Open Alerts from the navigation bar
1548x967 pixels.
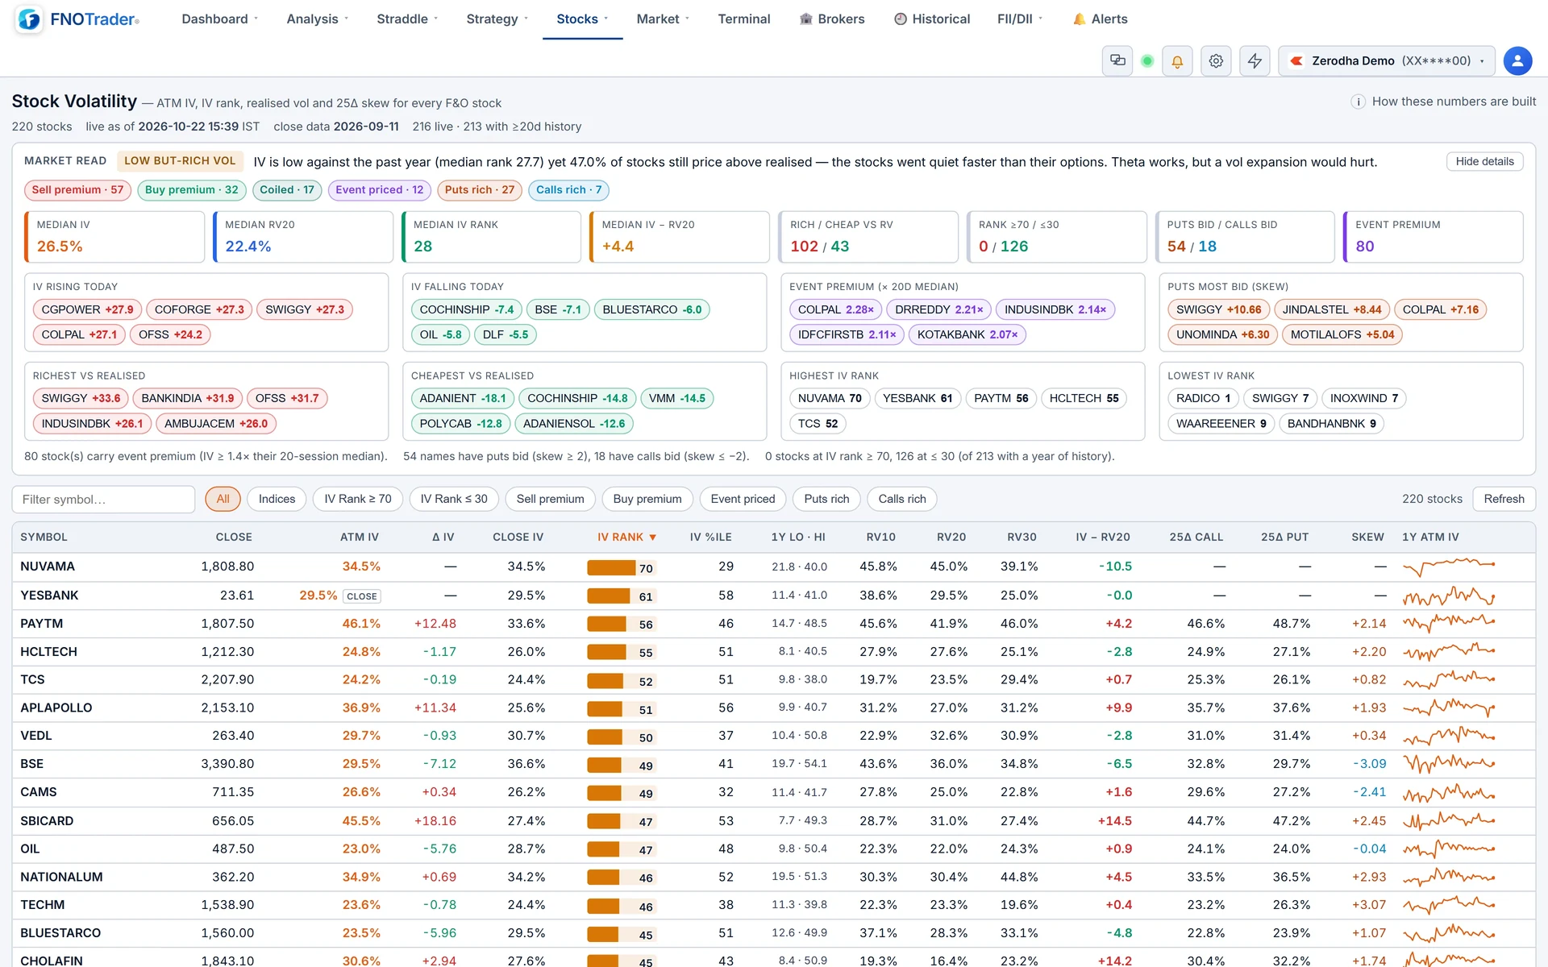[1100, 19]
